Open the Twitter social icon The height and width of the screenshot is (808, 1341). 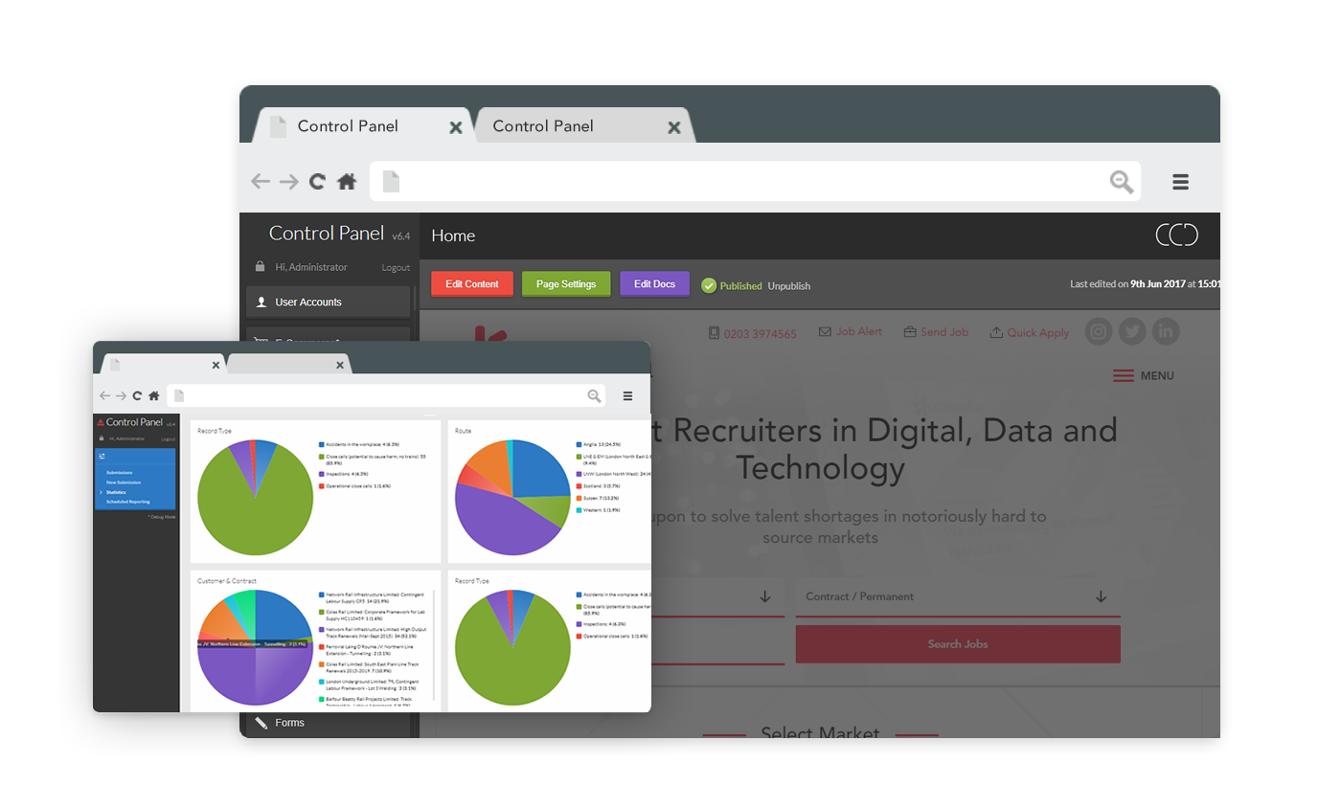tap(1132, 332)
